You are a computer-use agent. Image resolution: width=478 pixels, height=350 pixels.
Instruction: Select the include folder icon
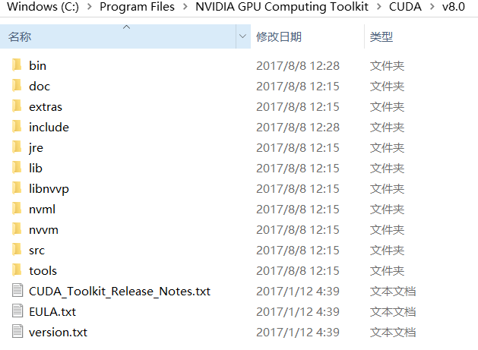point(17,127)
